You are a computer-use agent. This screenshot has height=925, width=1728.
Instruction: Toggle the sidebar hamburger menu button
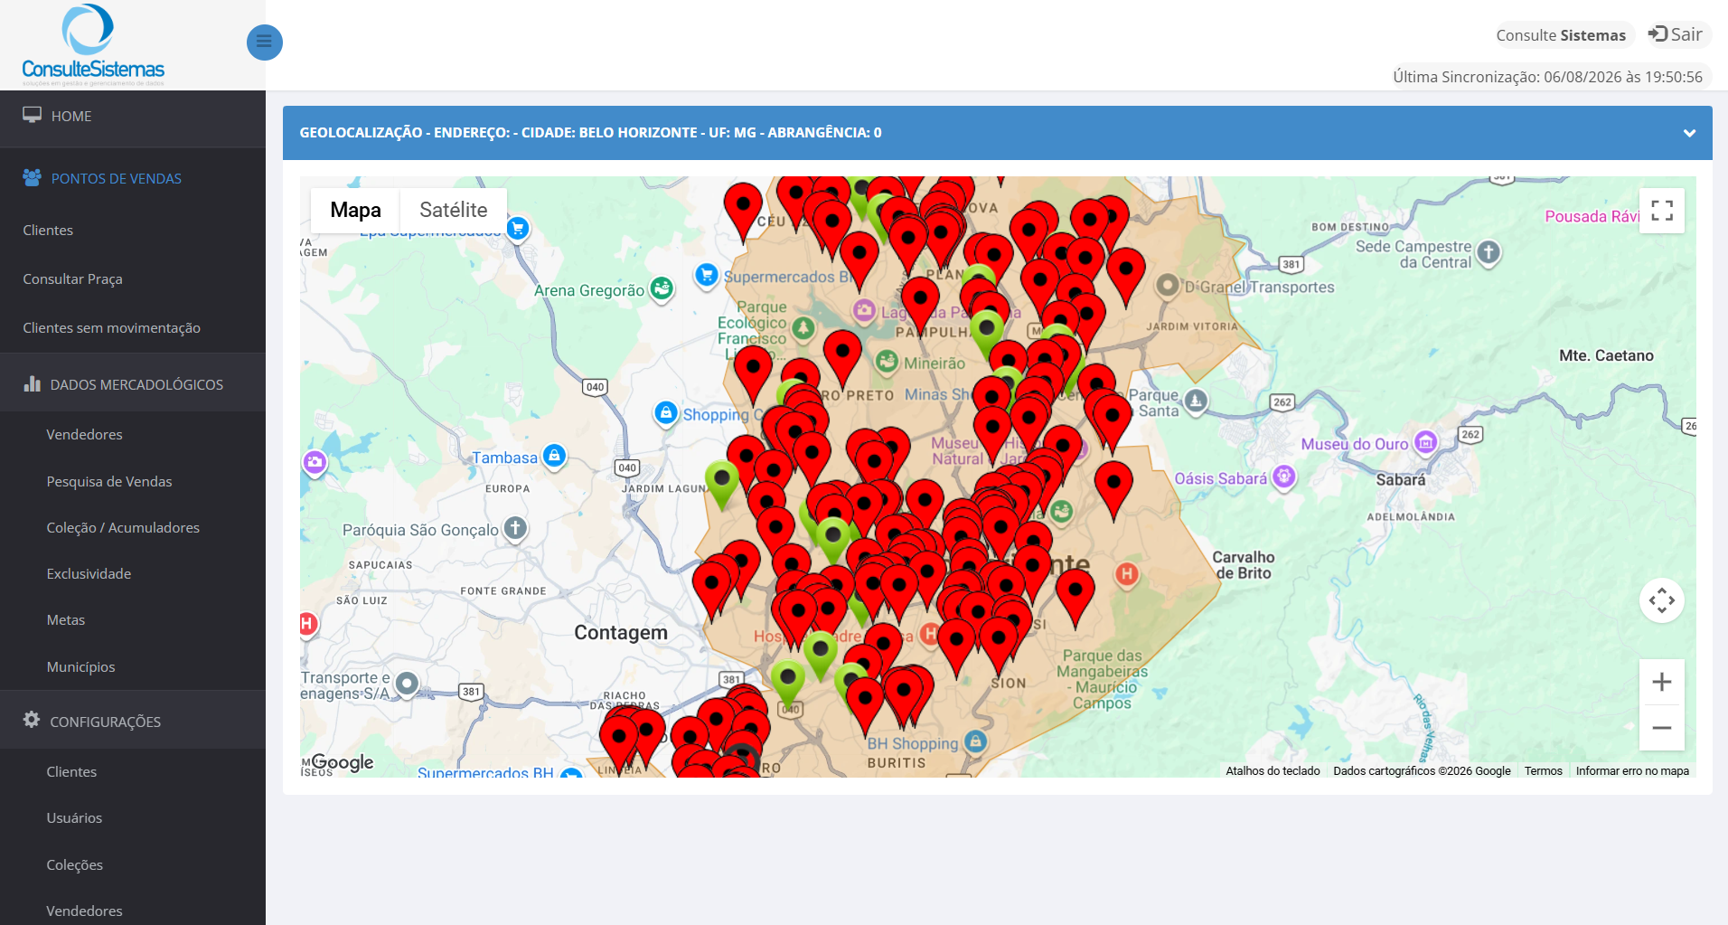pos(264,42)
